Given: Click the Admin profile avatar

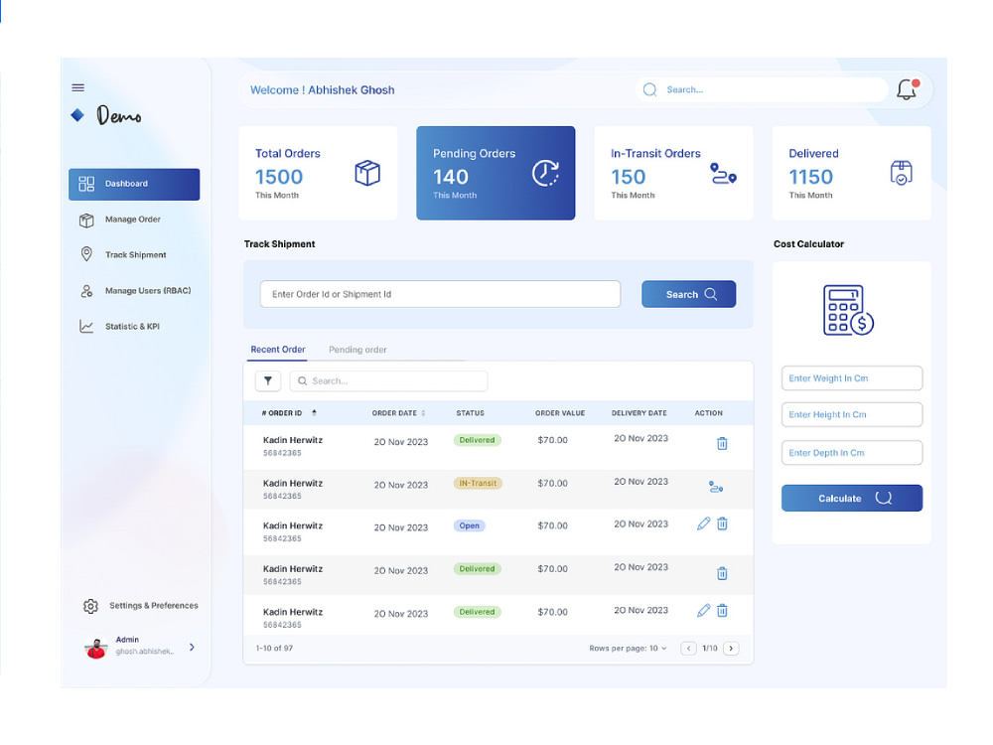Looking at the screenshot, I should click(96, 648).
